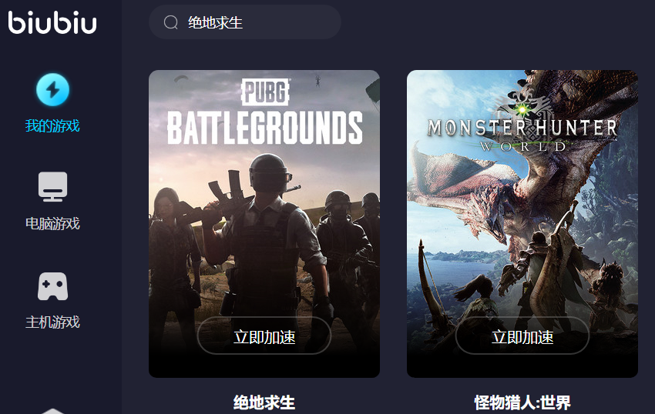This screenshot has width=655, height=414.
Task: Click the biubiu logo
Action: (52, 22)
